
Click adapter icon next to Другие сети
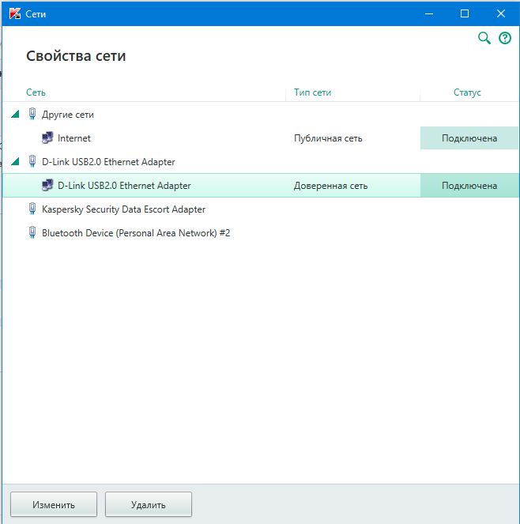[x=32, y=114]
